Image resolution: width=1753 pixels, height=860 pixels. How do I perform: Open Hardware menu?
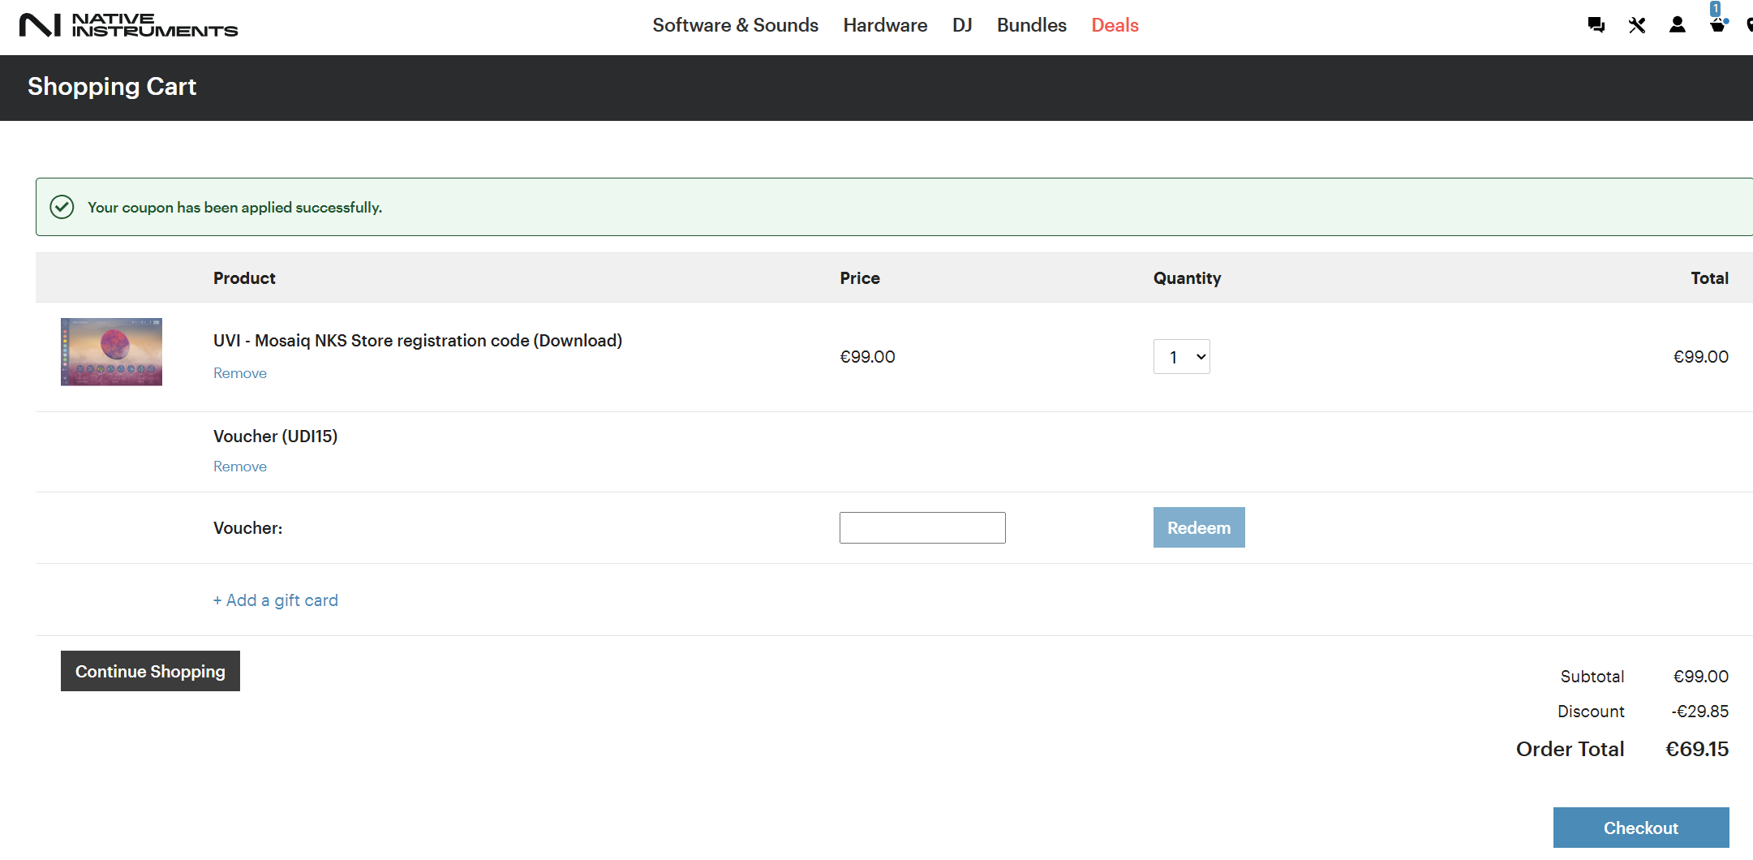(885, 25)
